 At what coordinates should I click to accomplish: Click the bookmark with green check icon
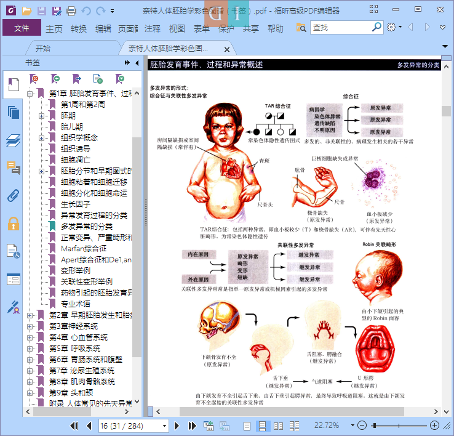(x=119, y=79)
